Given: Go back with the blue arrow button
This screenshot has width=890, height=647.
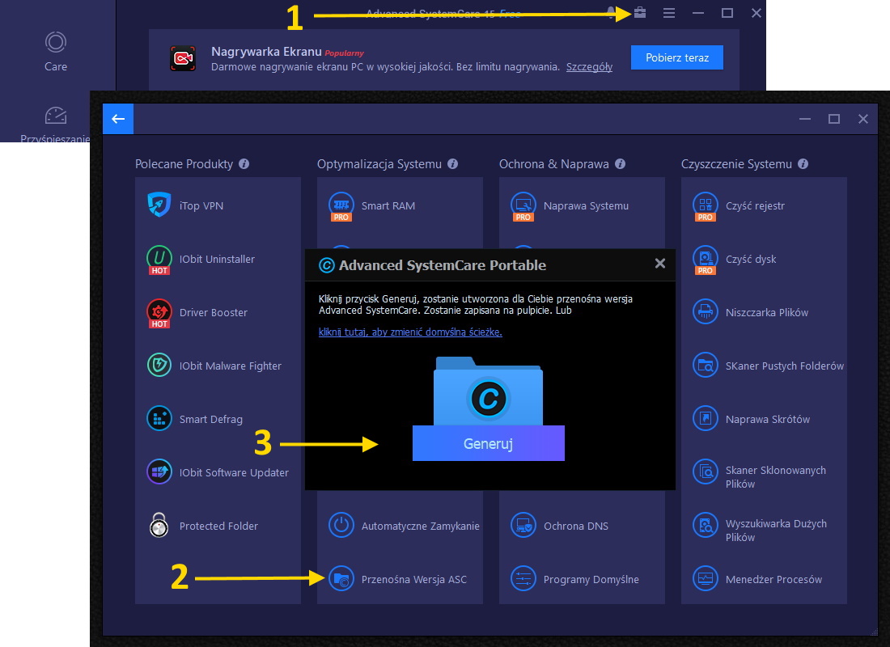Looking at the screenshot, I should [x=118, y=119].
